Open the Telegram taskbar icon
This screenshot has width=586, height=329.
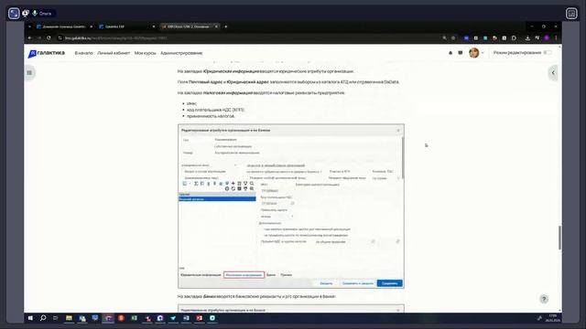click(173, 318)
